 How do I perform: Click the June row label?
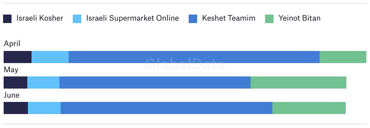tap(12, 95)
